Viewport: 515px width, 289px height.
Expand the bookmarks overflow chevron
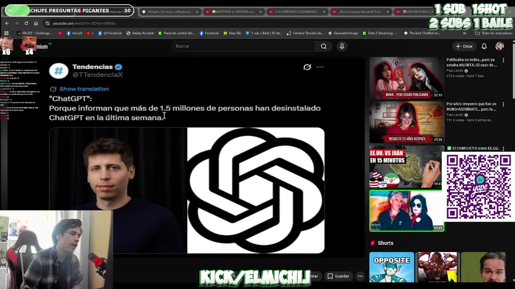(464, 33)
